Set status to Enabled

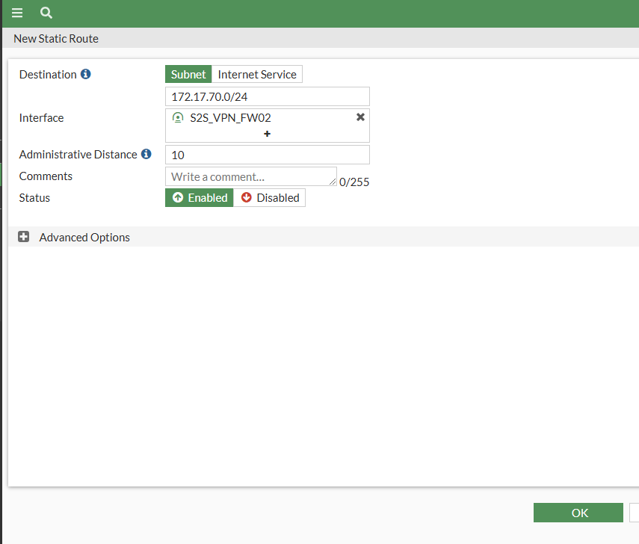[200, 197]
